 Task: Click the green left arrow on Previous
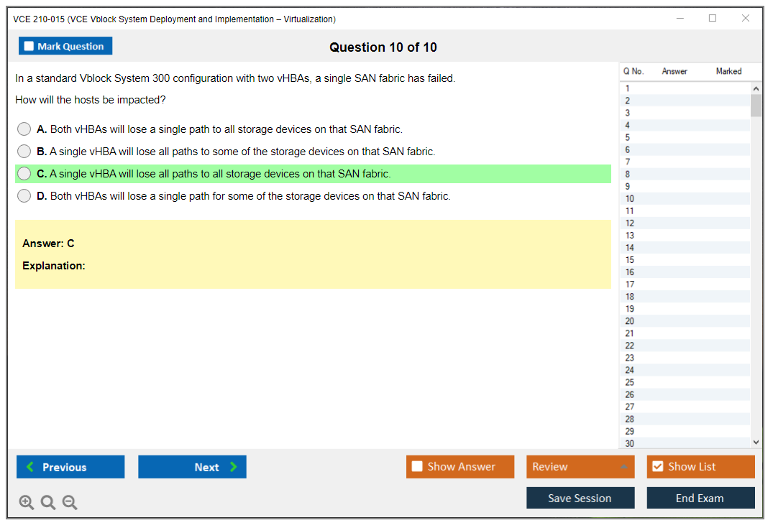tap(30, 467)
